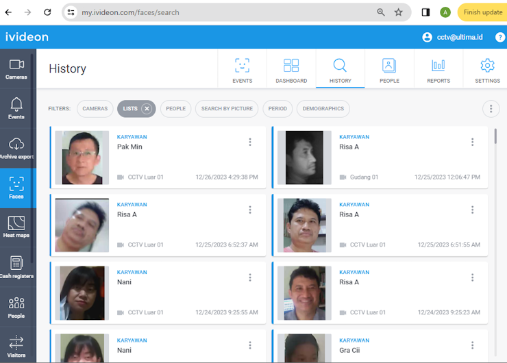Go back in the browser
Viewport: 507px width, 363px height.
coord(8,12)
